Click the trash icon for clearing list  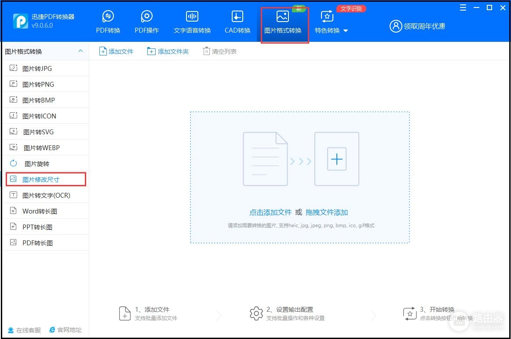point(206,51)
